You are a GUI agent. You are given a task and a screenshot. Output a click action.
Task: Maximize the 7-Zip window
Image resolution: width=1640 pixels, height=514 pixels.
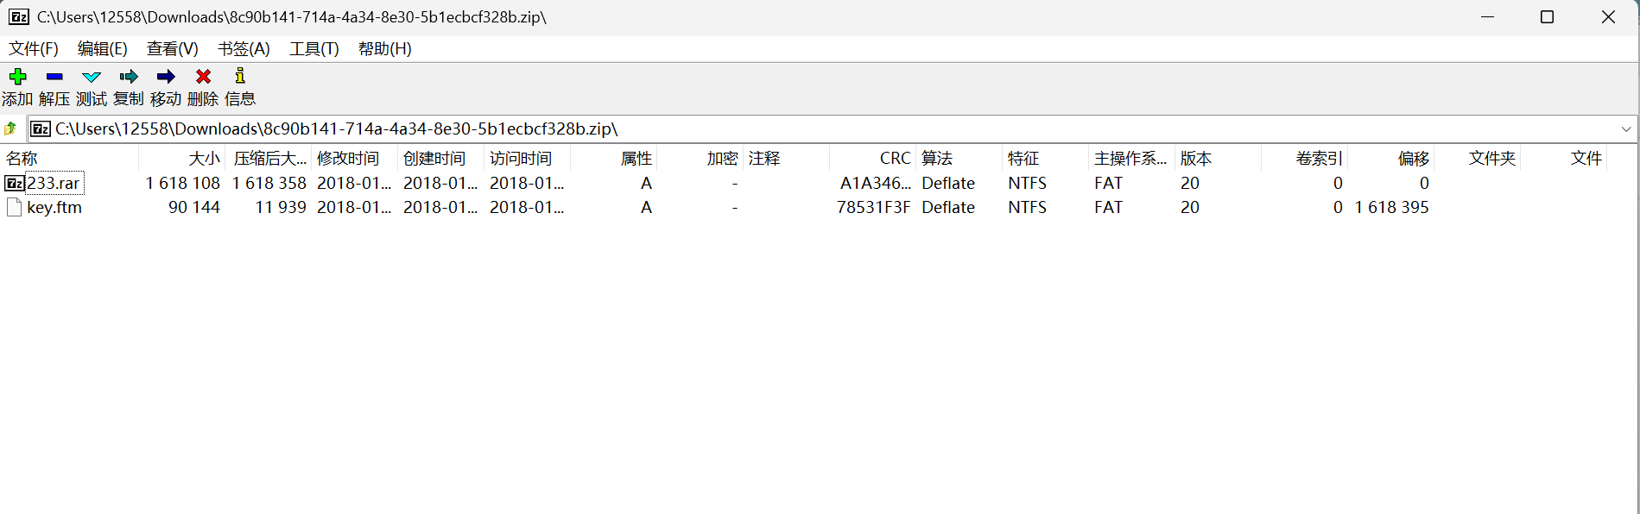pyautogui.click(x=1548, y=17)
